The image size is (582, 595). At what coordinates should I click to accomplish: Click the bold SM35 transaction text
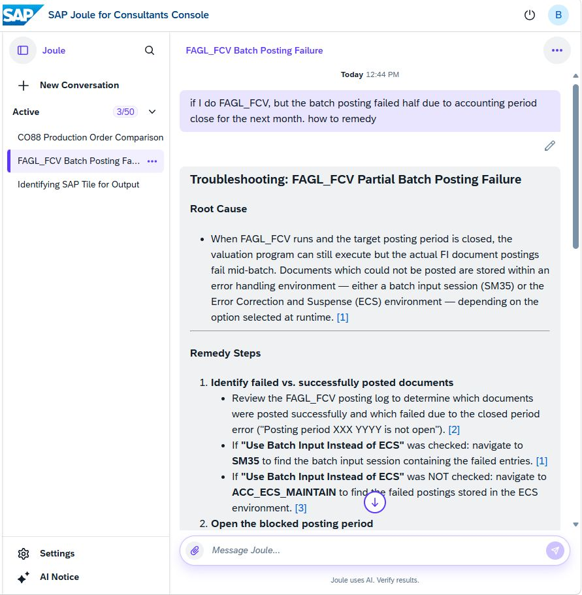246,460
